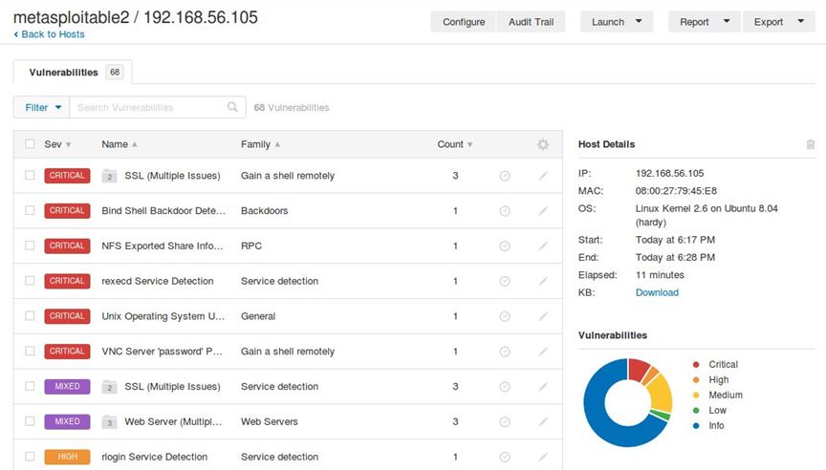Open rlogin Service Detection vulnerability
The width and height of the screenshot is (826, 470).
tap(154, 457)
